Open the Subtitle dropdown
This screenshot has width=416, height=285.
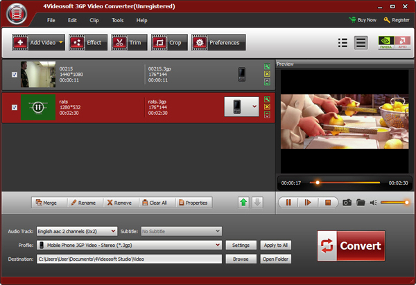182,231
